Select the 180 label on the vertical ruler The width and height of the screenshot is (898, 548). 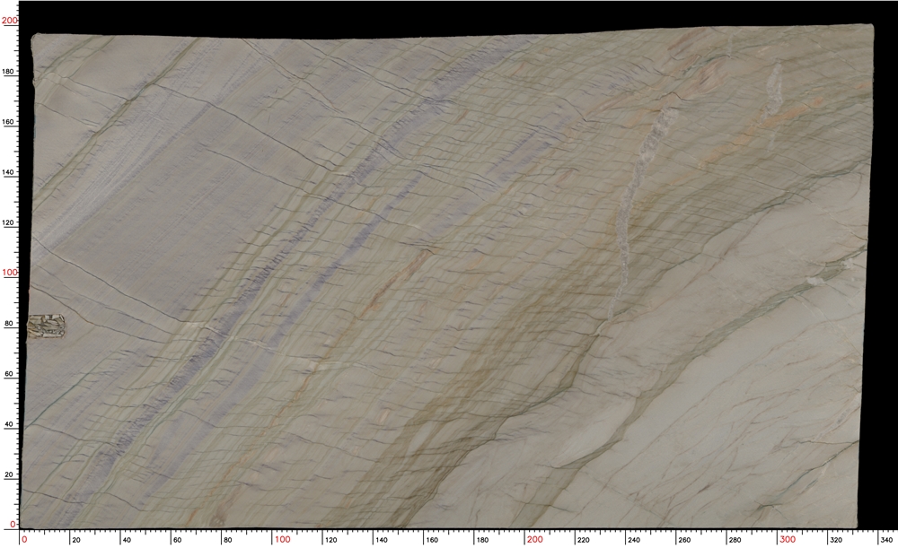pos(9,72)
